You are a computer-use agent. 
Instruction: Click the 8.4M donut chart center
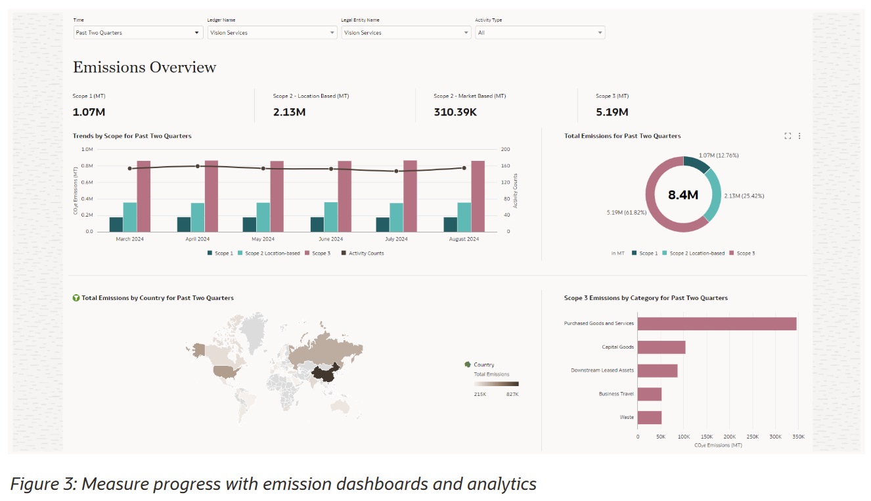(x=683, y=194)
